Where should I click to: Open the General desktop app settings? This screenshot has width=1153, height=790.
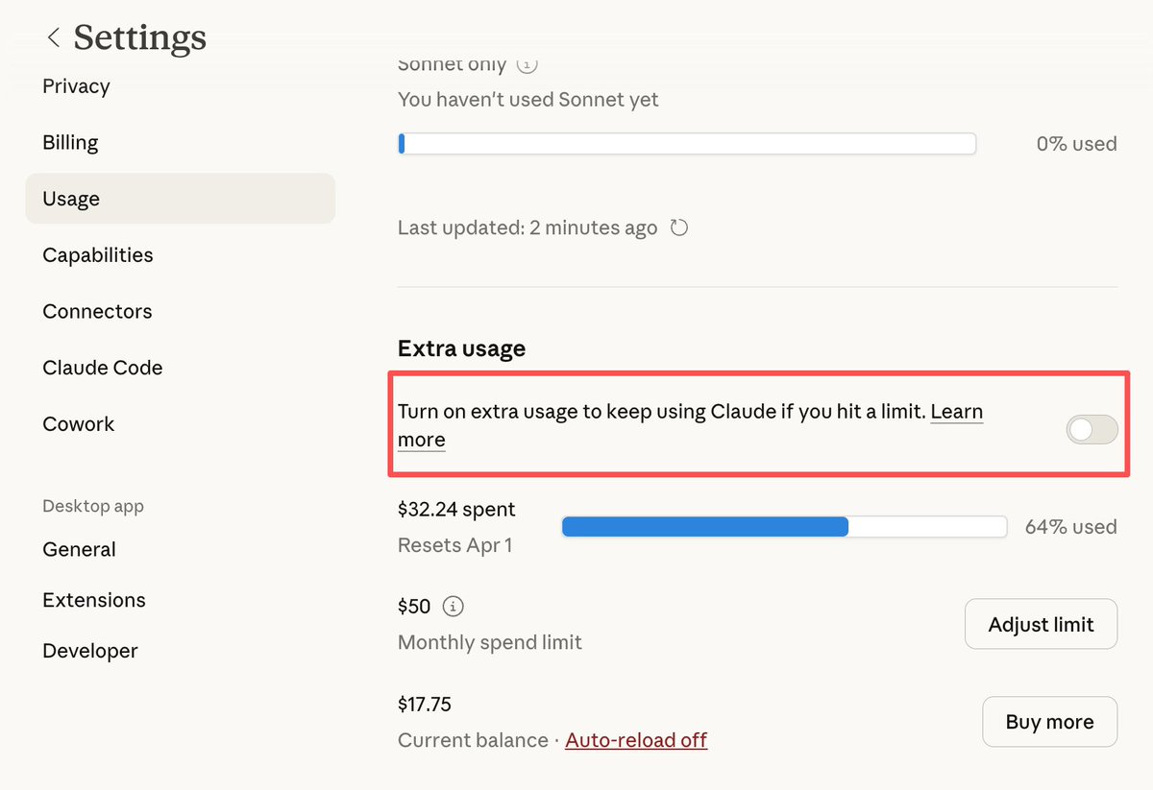(79, 550)
